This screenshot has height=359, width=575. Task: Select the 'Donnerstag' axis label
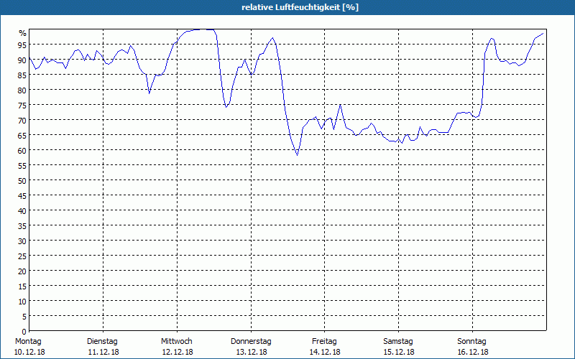(x=251, y=341)
